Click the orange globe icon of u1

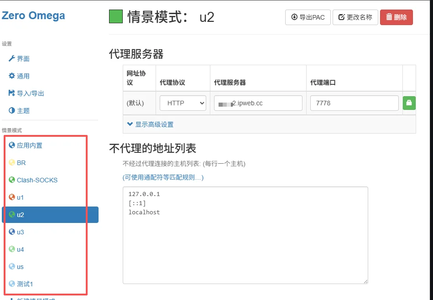point(11,197)
